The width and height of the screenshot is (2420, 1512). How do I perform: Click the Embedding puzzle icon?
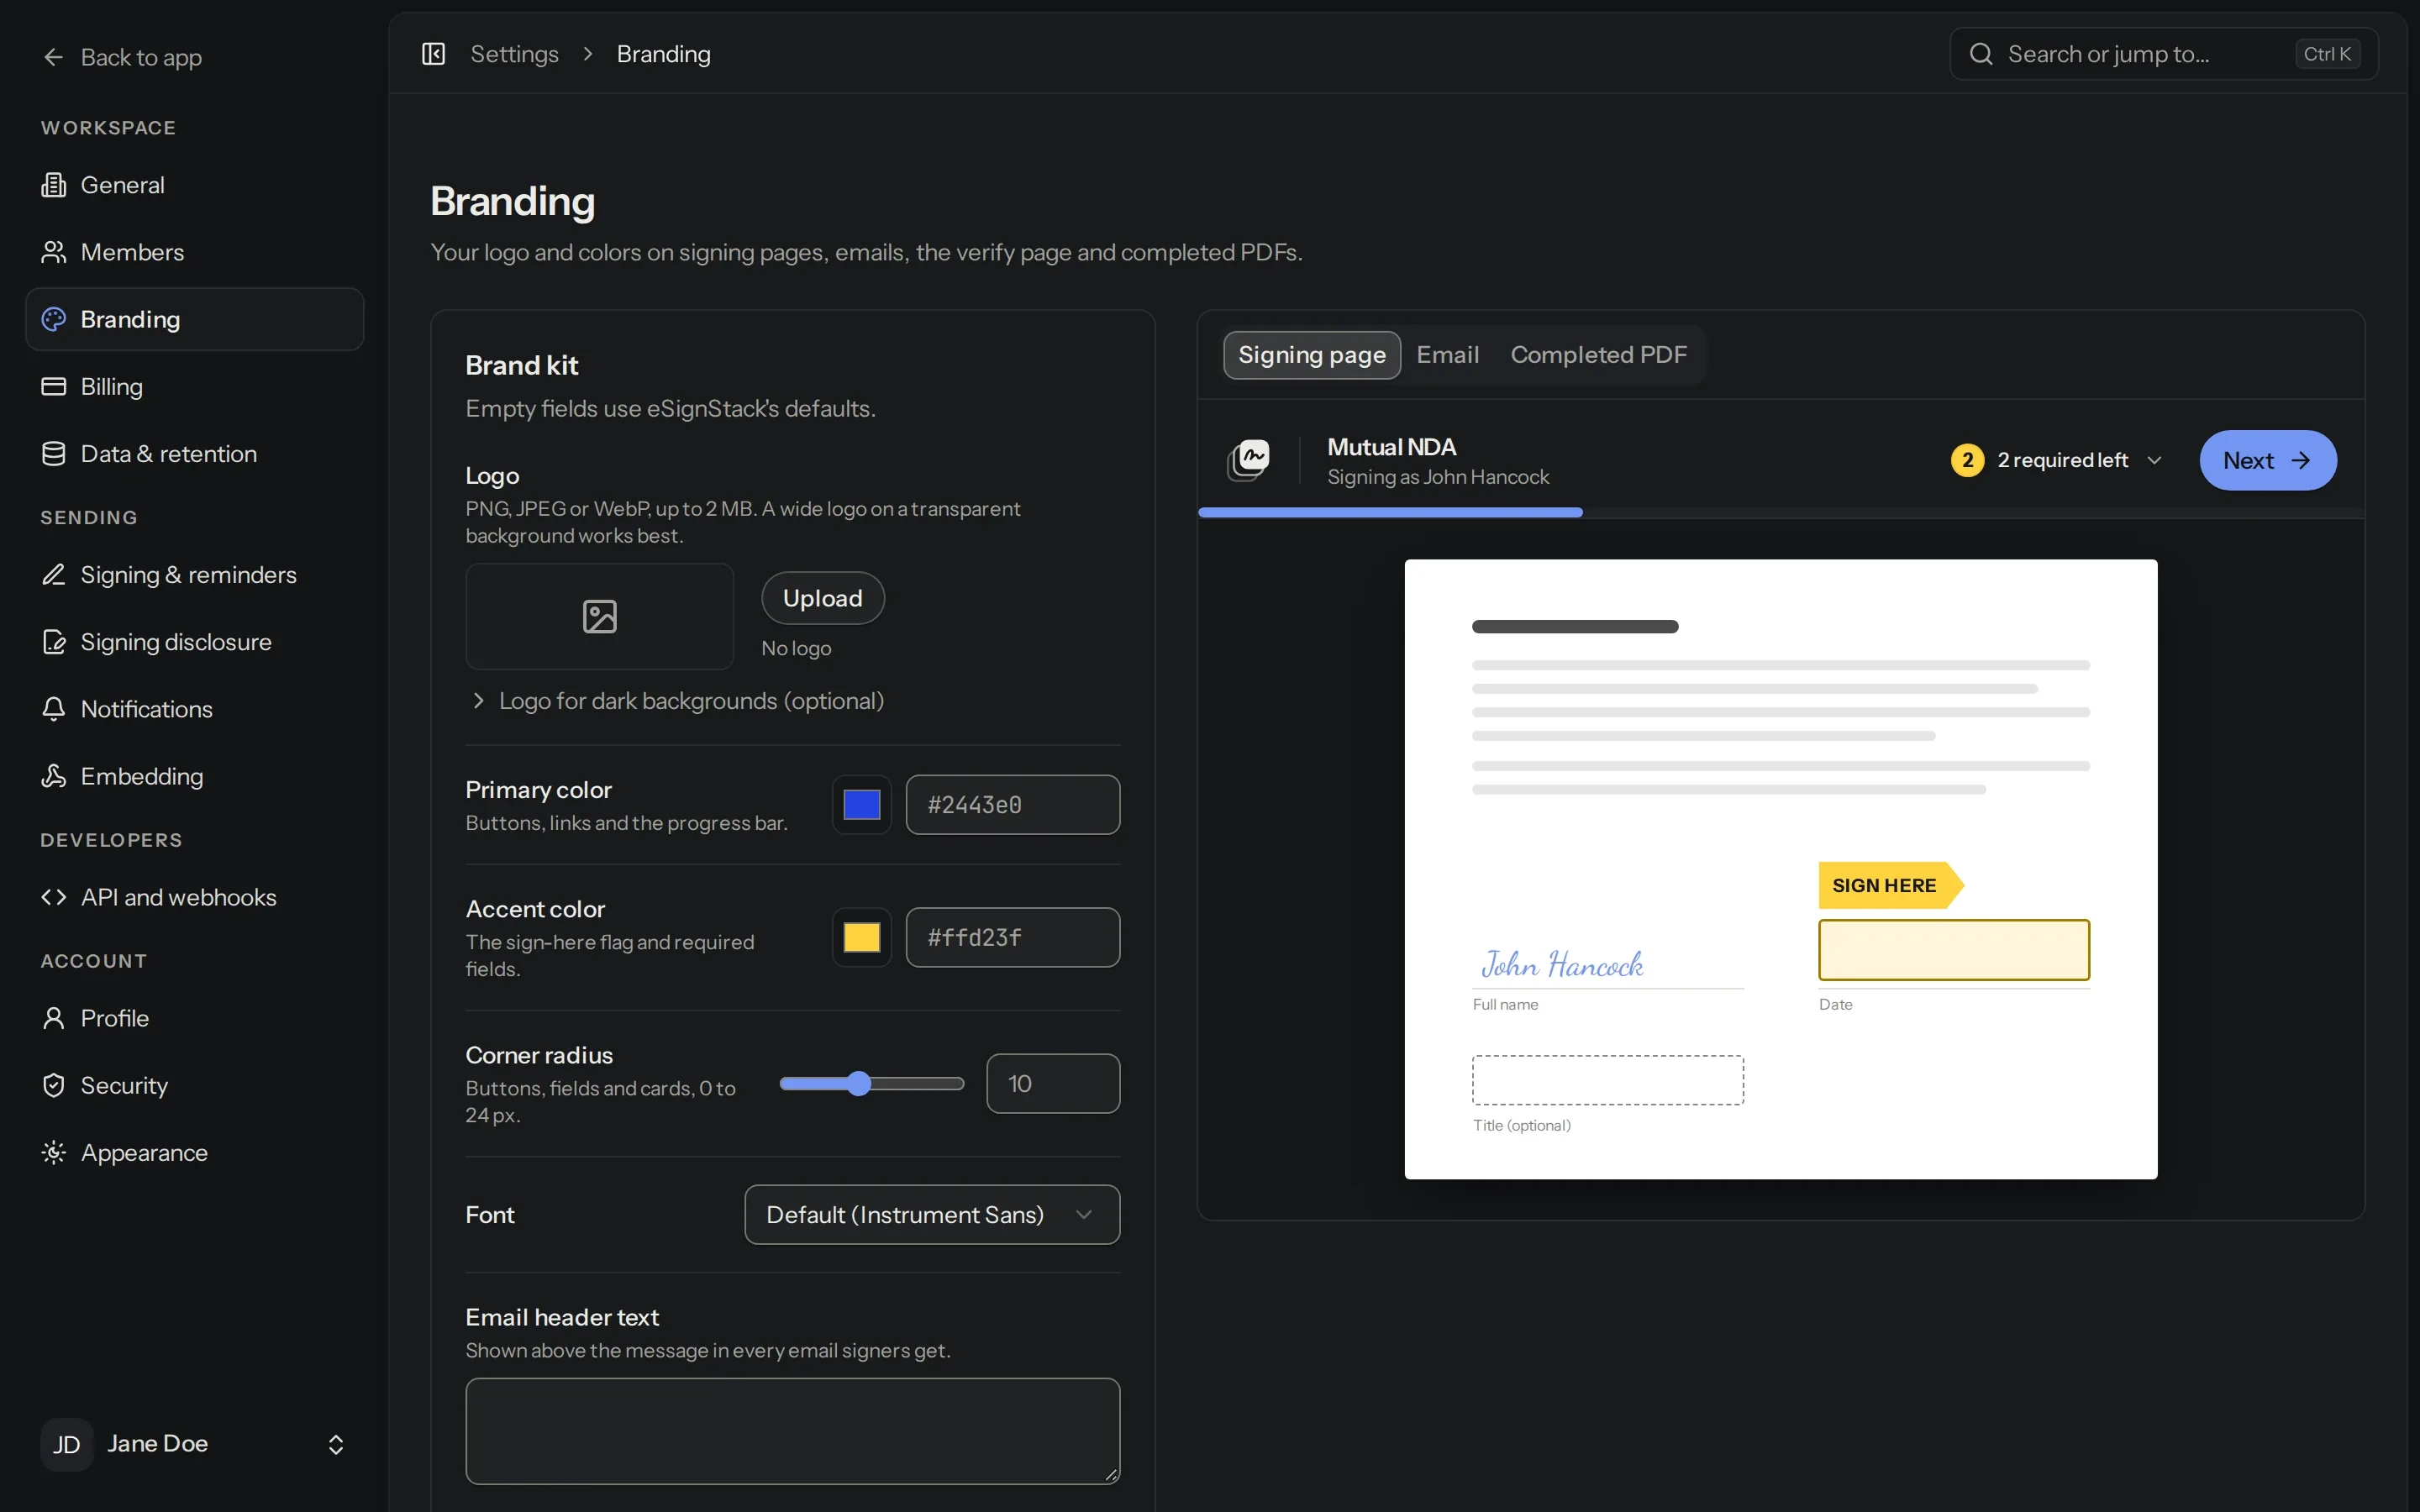pos(54,776)
